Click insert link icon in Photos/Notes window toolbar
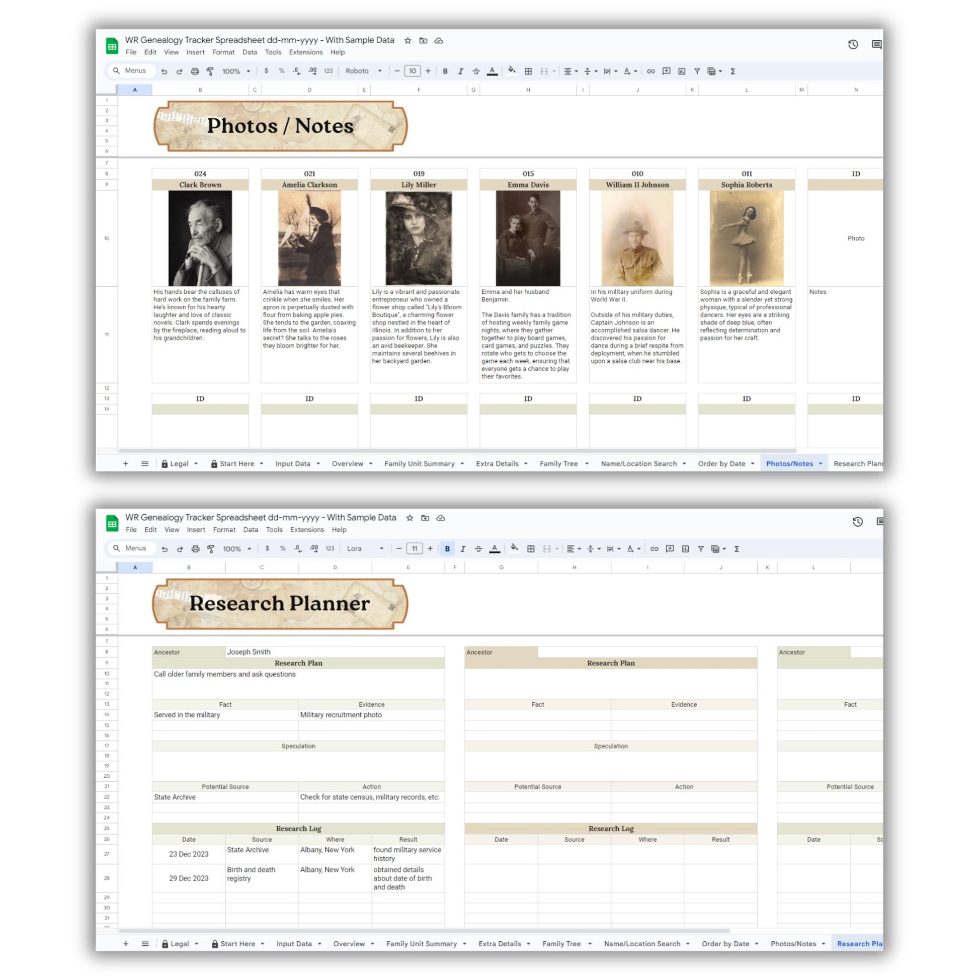 [650, 71]
